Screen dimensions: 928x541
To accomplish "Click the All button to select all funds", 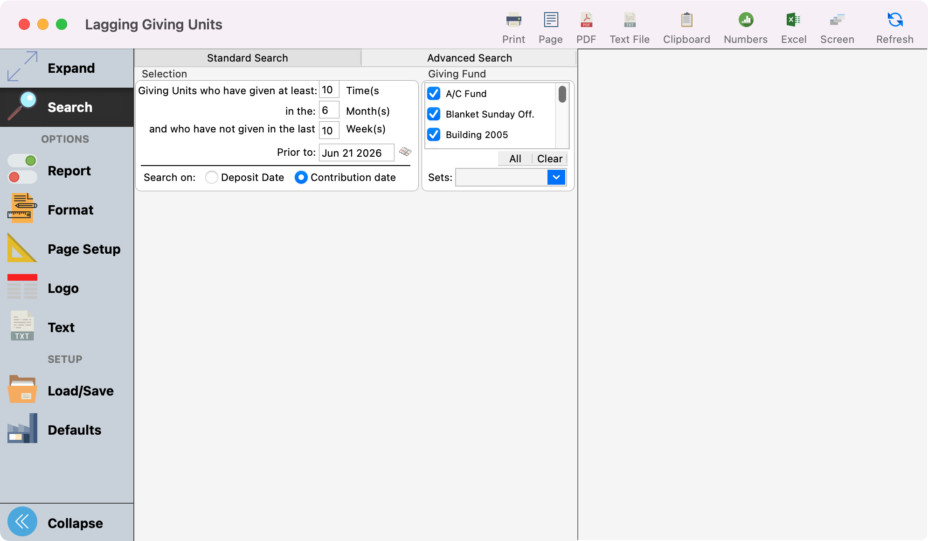I will [x=514, y=159].
